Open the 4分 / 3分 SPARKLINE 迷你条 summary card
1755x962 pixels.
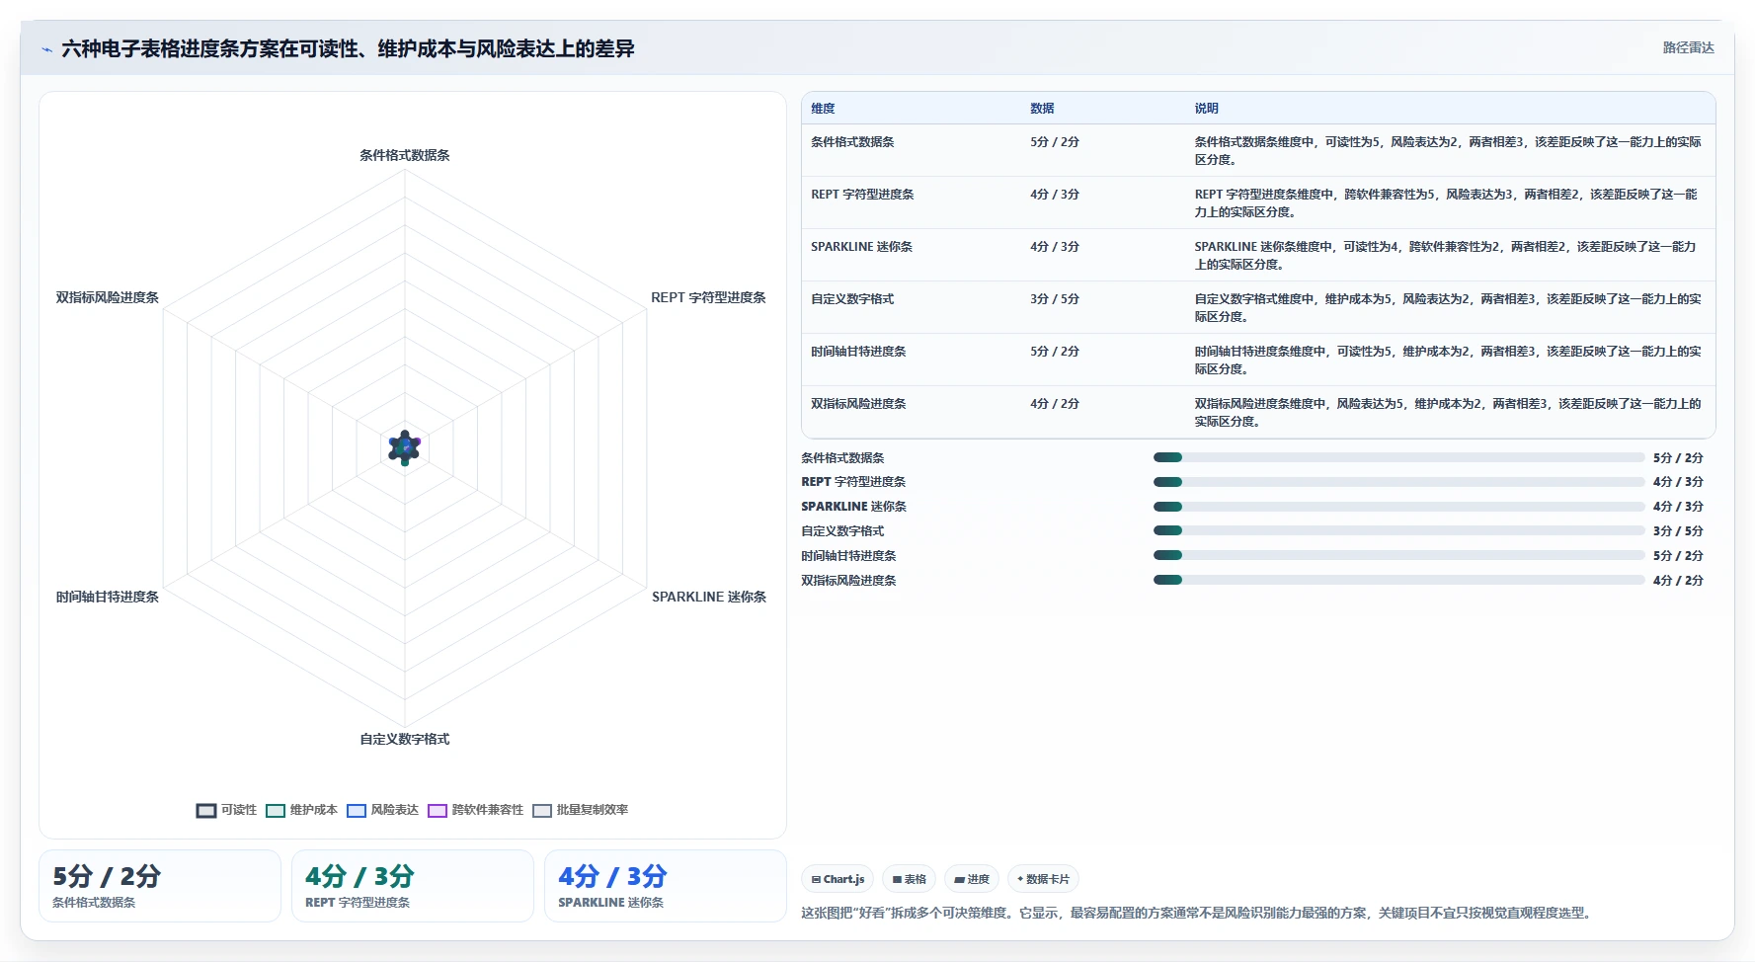(x=666, y=886)
